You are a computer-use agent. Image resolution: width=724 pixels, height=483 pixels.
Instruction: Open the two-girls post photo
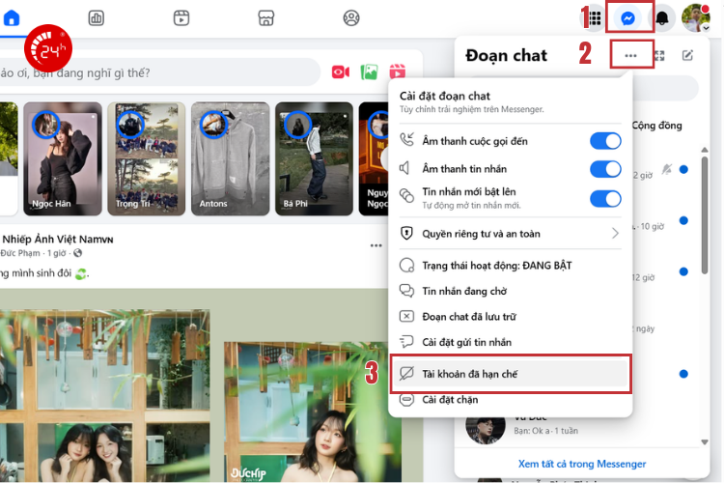[105, 396]
